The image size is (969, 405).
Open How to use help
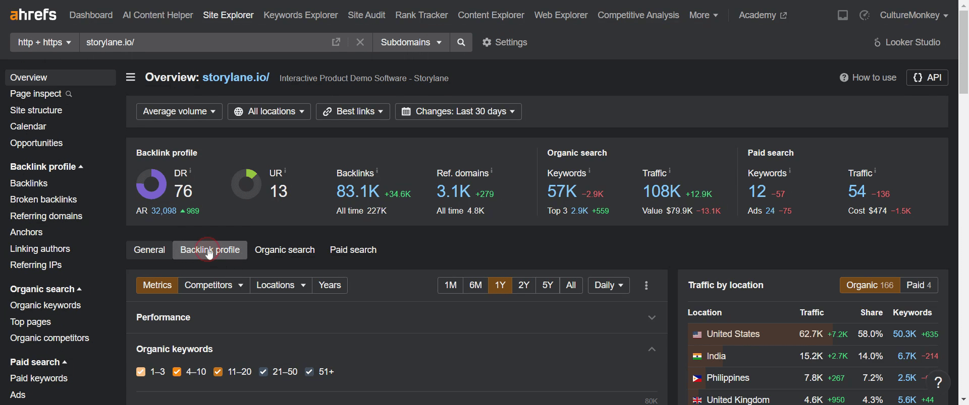coord(868,78)
